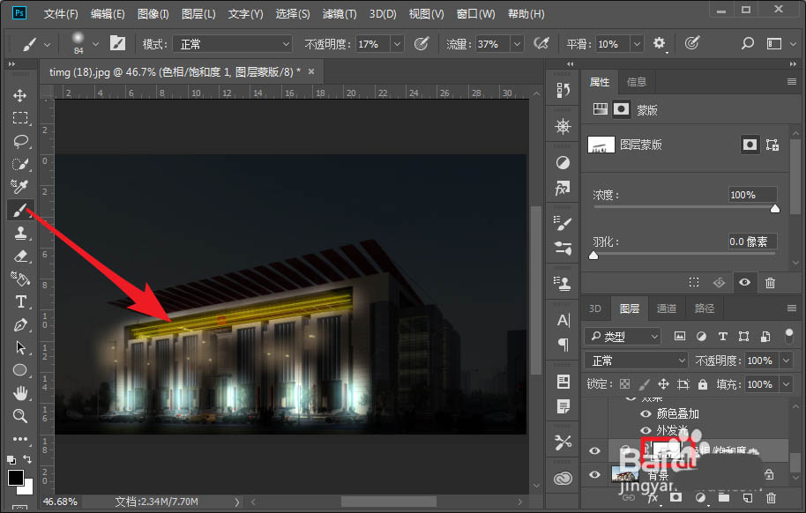Open the 滤镜(T) menu
This screenshot has height=513, width=806.
[x=340, y=14]
